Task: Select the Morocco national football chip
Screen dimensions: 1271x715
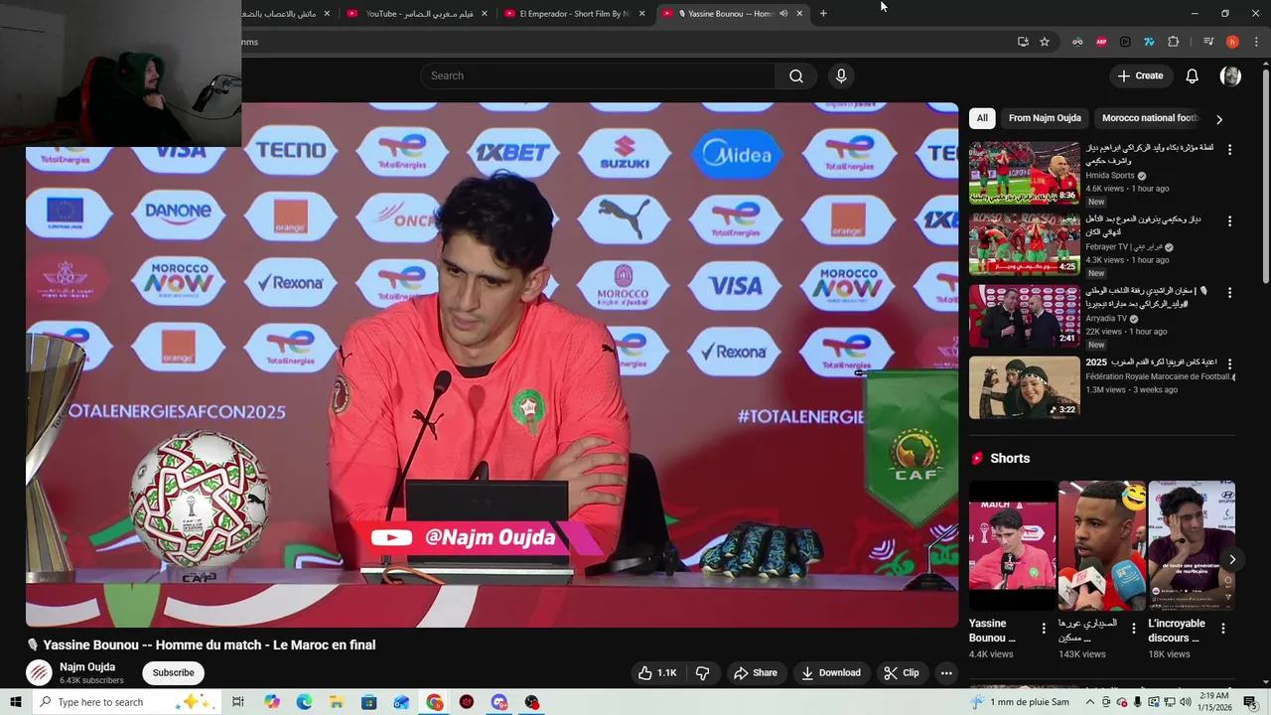Action: click(1150, 118)
